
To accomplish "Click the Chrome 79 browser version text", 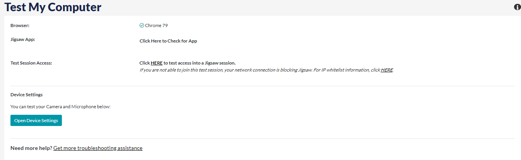I will point(156,26).
